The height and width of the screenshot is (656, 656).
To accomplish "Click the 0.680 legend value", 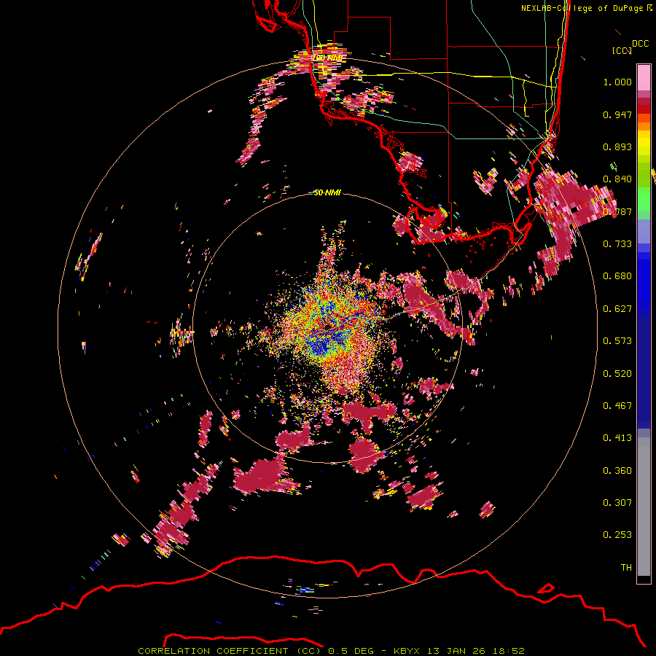I will 617,276.
